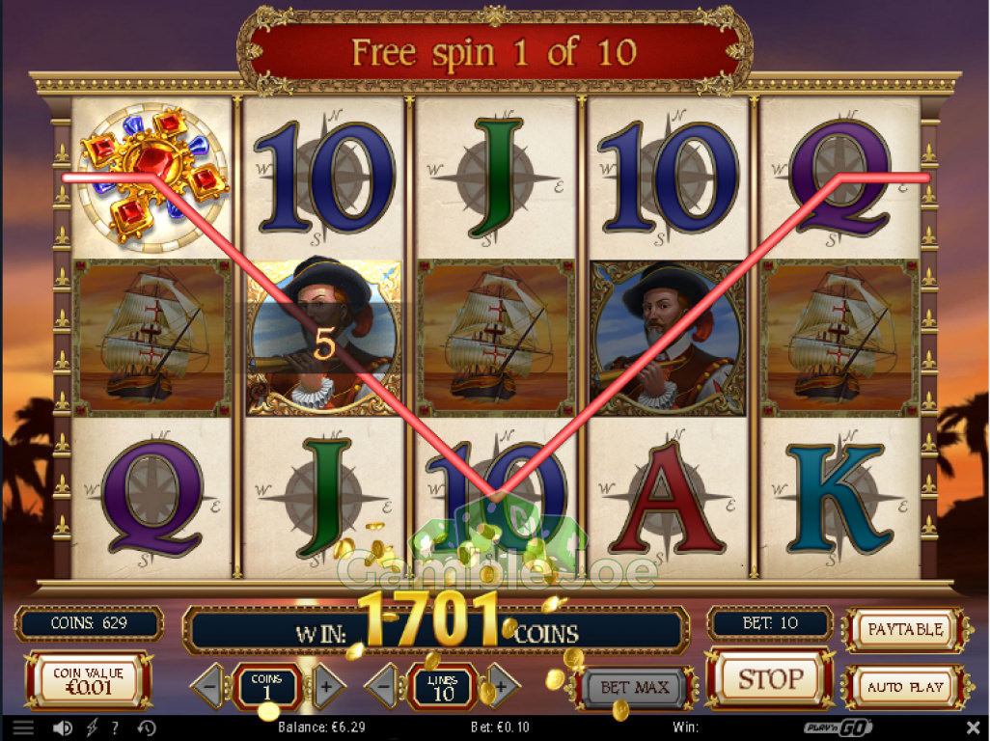Increase coins with plus arrow
Viewport: 990px width, 741px height.
tap(325, 687)
